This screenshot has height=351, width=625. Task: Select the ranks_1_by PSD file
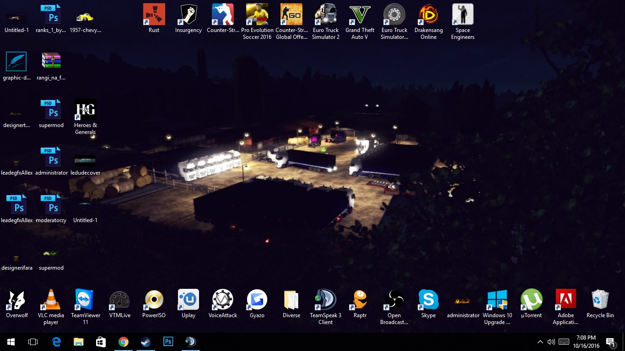[51, 15]
